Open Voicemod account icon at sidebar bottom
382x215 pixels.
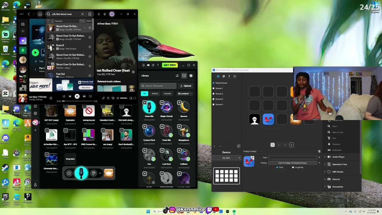pyautogui.click(x=35, y=185)
